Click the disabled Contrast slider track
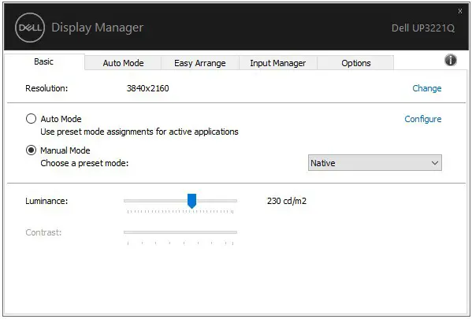The width and height of the screenshot is (472, 319). click(x=180, y=232)
